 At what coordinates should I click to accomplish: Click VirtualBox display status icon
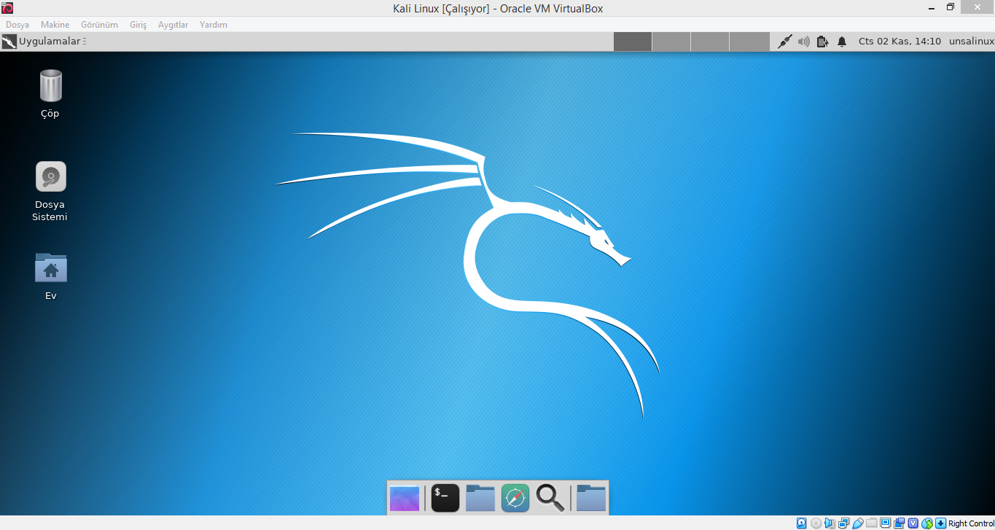[x=885, y=523]
